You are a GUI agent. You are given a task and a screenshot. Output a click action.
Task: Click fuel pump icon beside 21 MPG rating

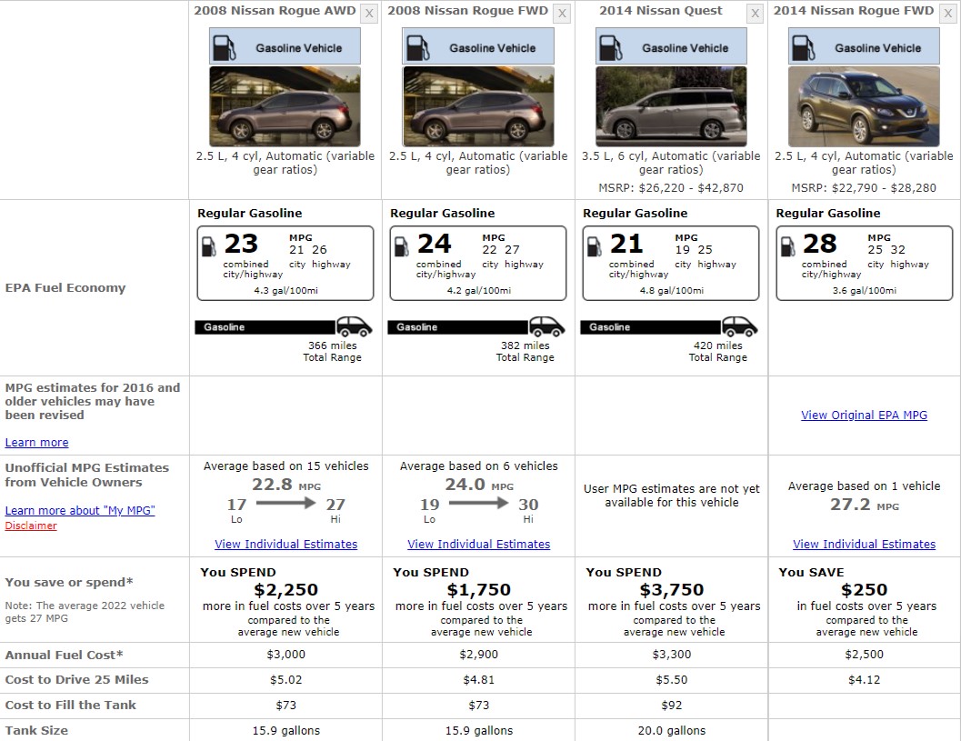pyautogui.click(x=595, y=246)
